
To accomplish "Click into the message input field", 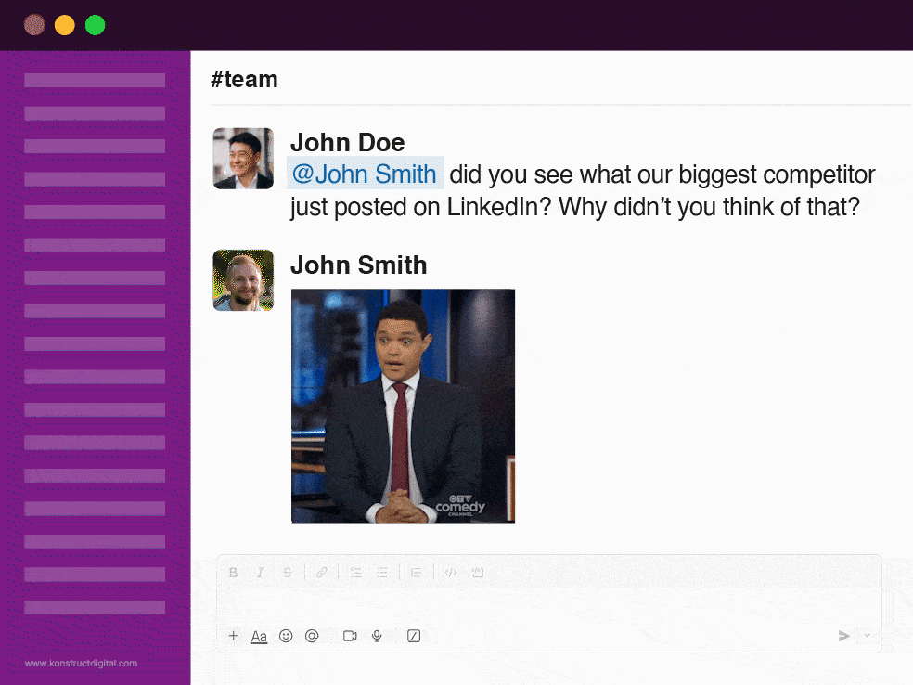I will coord(549,606).
